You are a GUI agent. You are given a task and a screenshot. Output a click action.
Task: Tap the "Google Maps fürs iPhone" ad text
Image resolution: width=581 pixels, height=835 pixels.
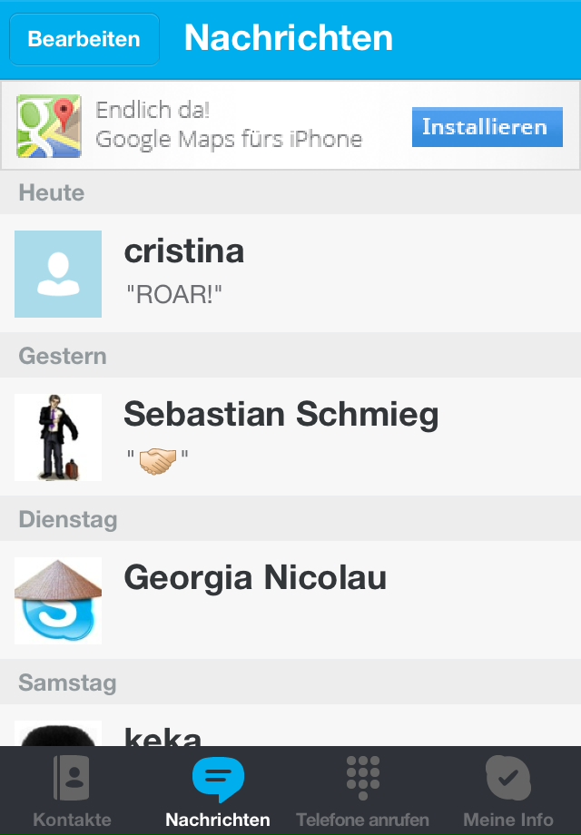point(229,139)
